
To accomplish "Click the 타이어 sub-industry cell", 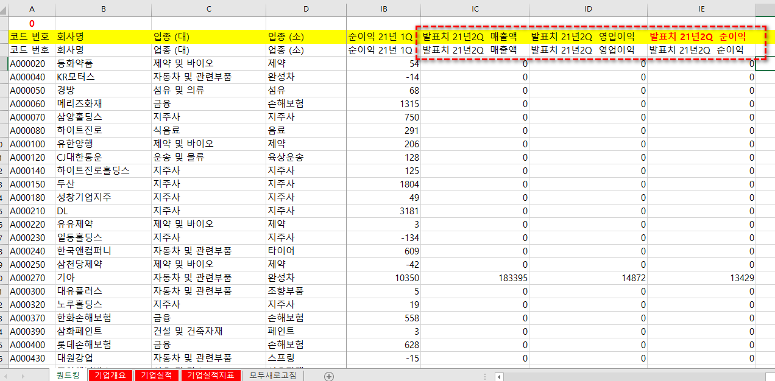I will [306, 251].
